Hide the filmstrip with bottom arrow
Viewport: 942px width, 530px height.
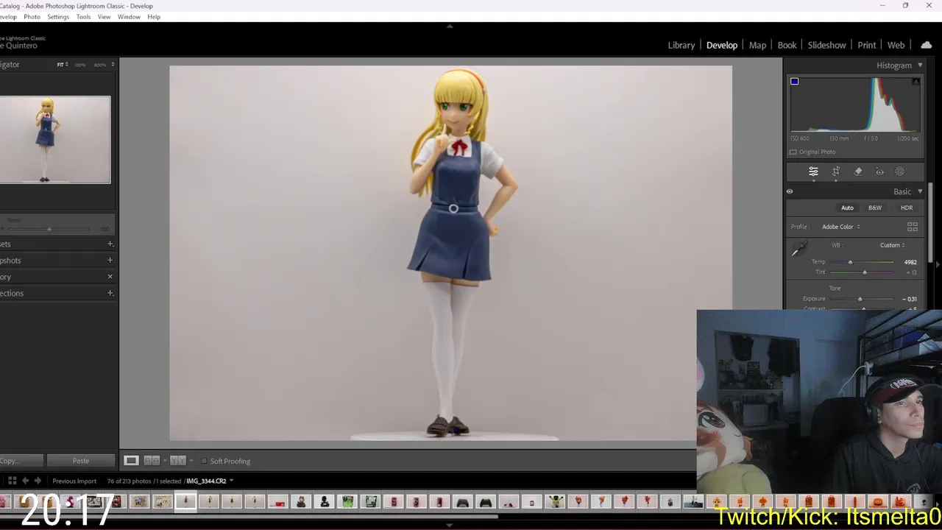pyautogui.click(x=450, y=526)
